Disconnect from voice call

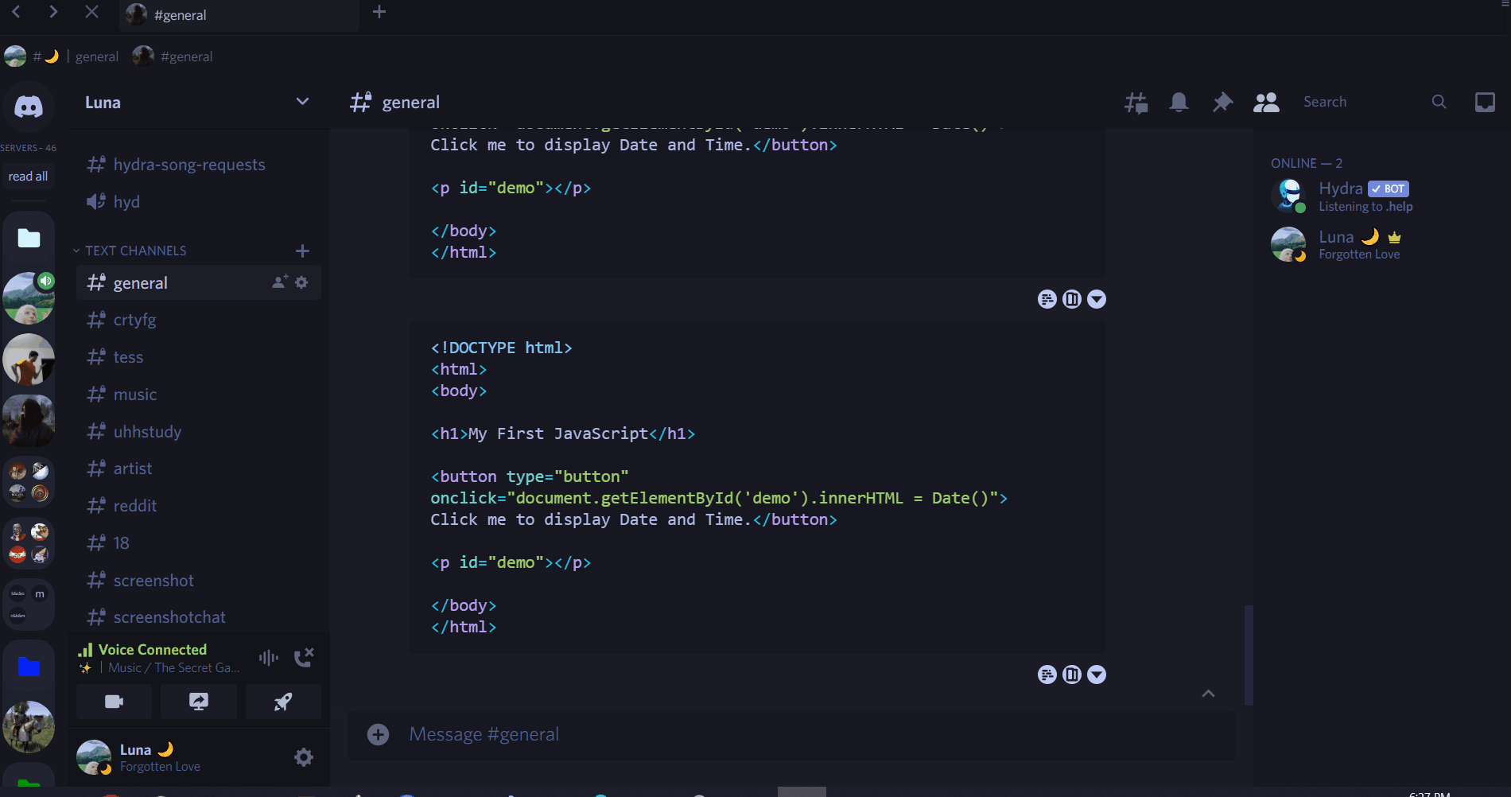(304, 657)
